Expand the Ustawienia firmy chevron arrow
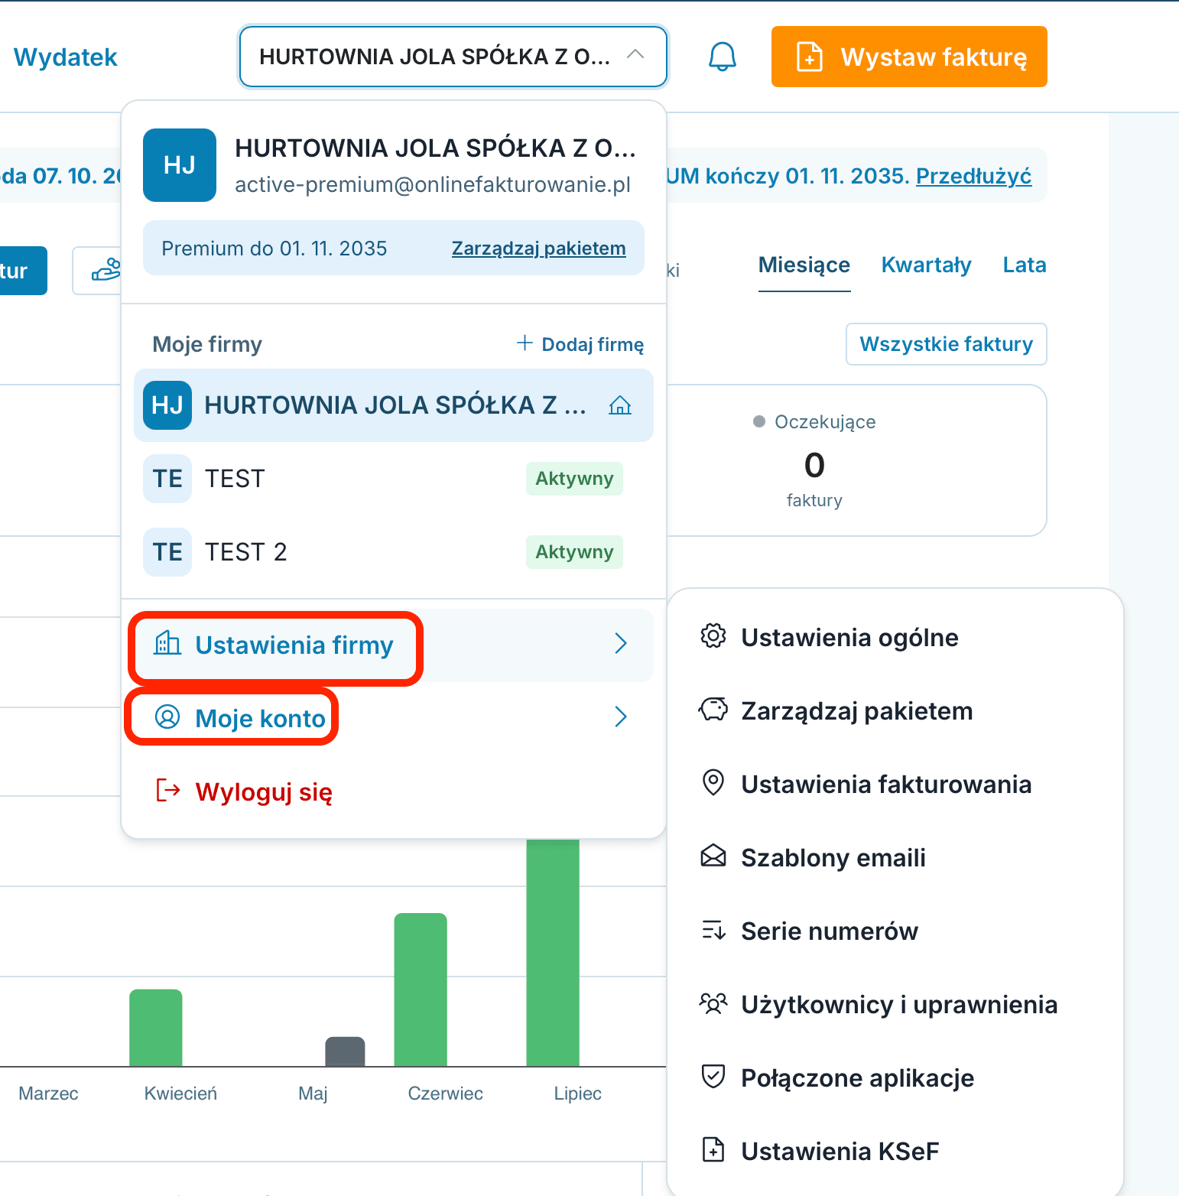The width and height of the screenshot is (1179, 1196). point(621,644)
